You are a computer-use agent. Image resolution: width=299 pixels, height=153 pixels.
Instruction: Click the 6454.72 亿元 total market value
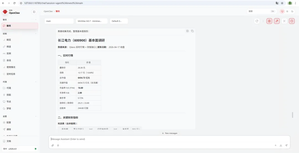pyautogui.click(x=84, y=78)
